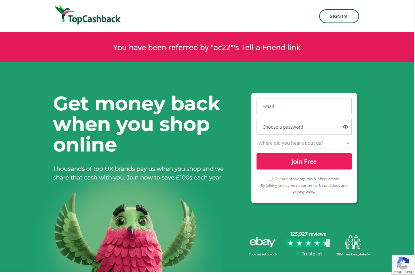Open the terms & conditions link

pos(324,186)
